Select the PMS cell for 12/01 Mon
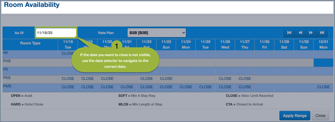335x122 pixels. point(323,87)
